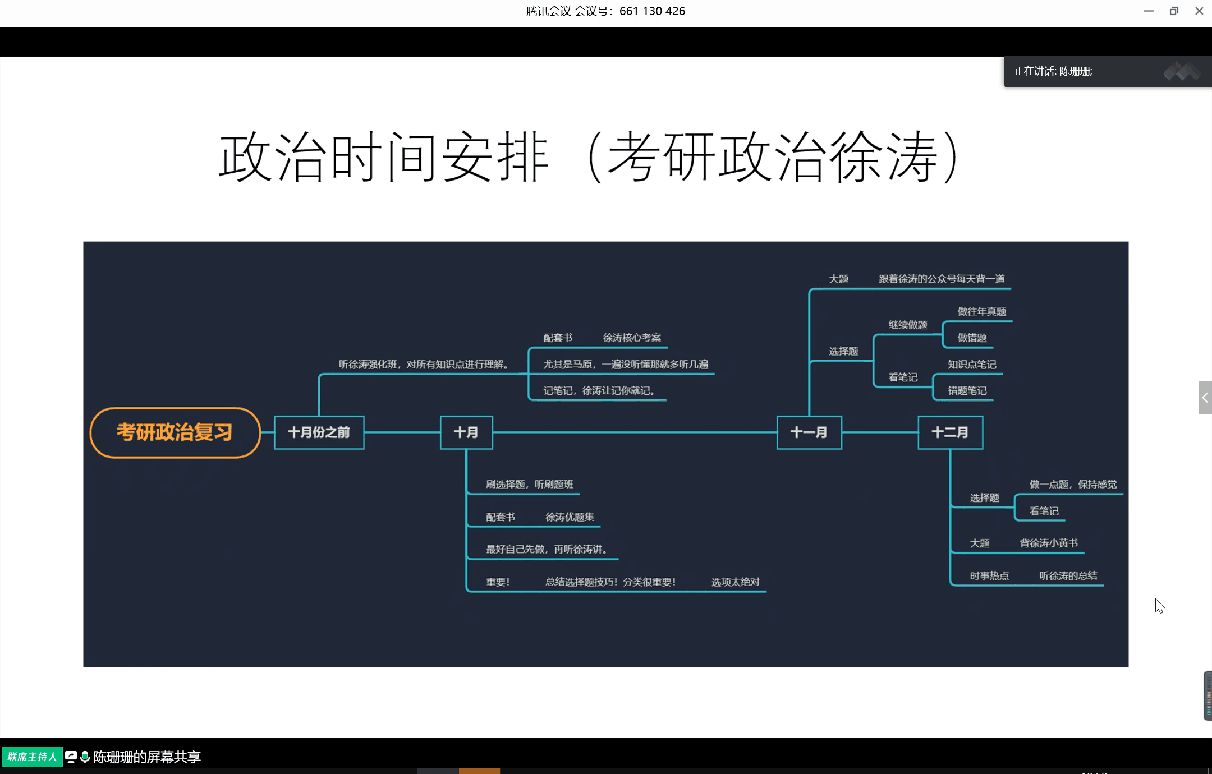This screenshot has height=774, width=1212.
Task: Expand the collapsed right side panel arrow
Action: pyautogui.click(x=1205, y=398)
